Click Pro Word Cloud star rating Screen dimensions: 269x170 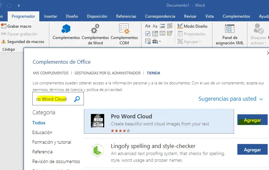pyautogui.click(x=121, y=131)
